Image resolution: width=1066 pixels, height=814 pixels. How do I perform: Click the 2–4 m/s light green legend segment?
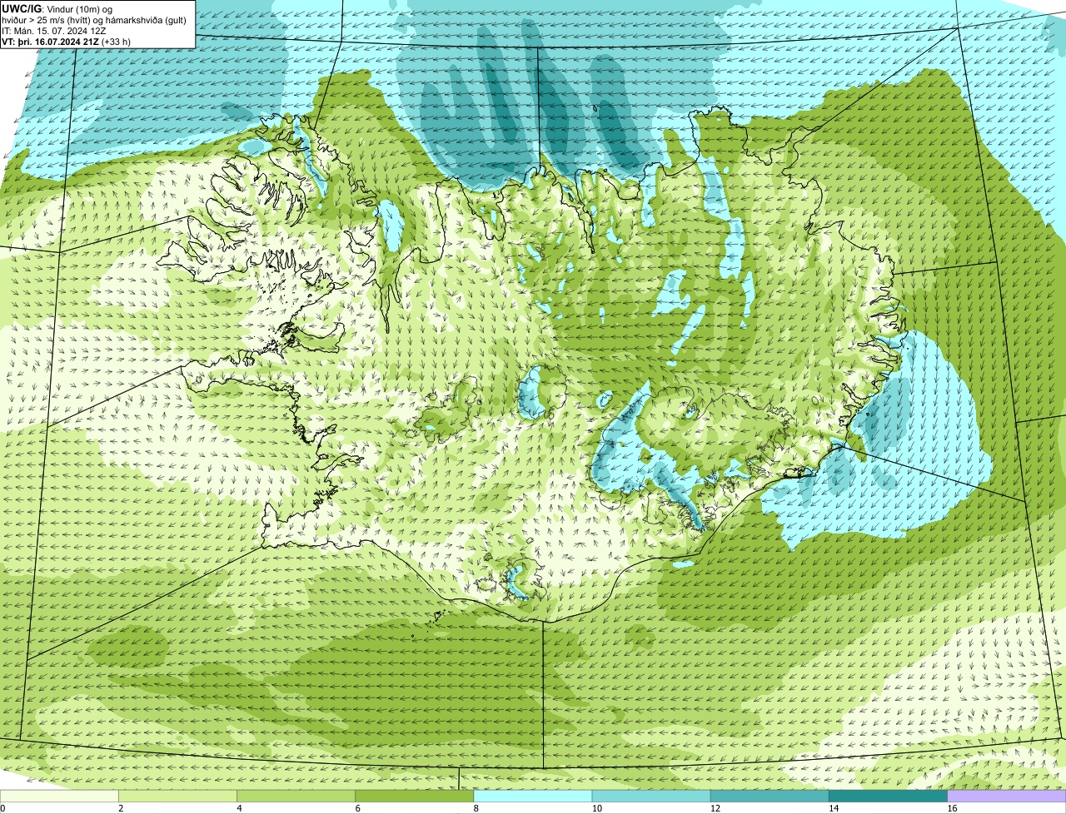178,797
